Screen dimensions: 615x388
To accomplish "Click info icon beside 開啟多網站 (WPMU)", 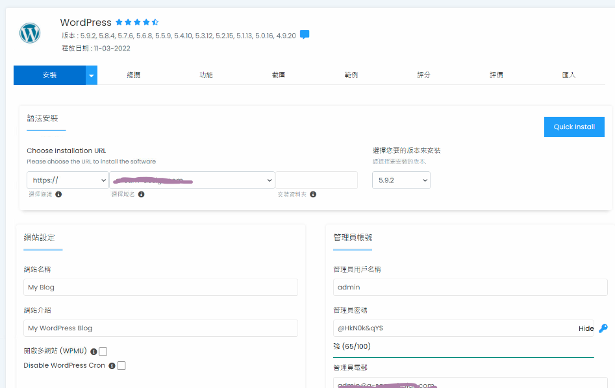I will tap(94, 352).
